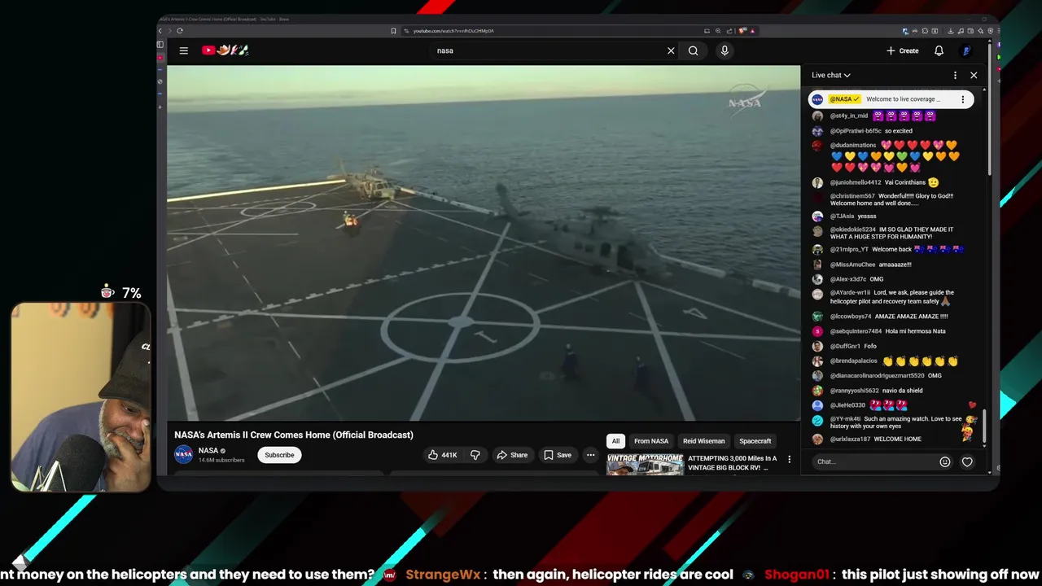Open the NASA channel name link
Image resolution: width=1042 pixels, height=586 pixels.
point(208,450)
